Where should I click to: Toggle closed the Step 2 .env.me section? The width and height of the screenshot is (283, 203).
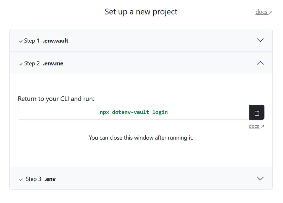138,63
